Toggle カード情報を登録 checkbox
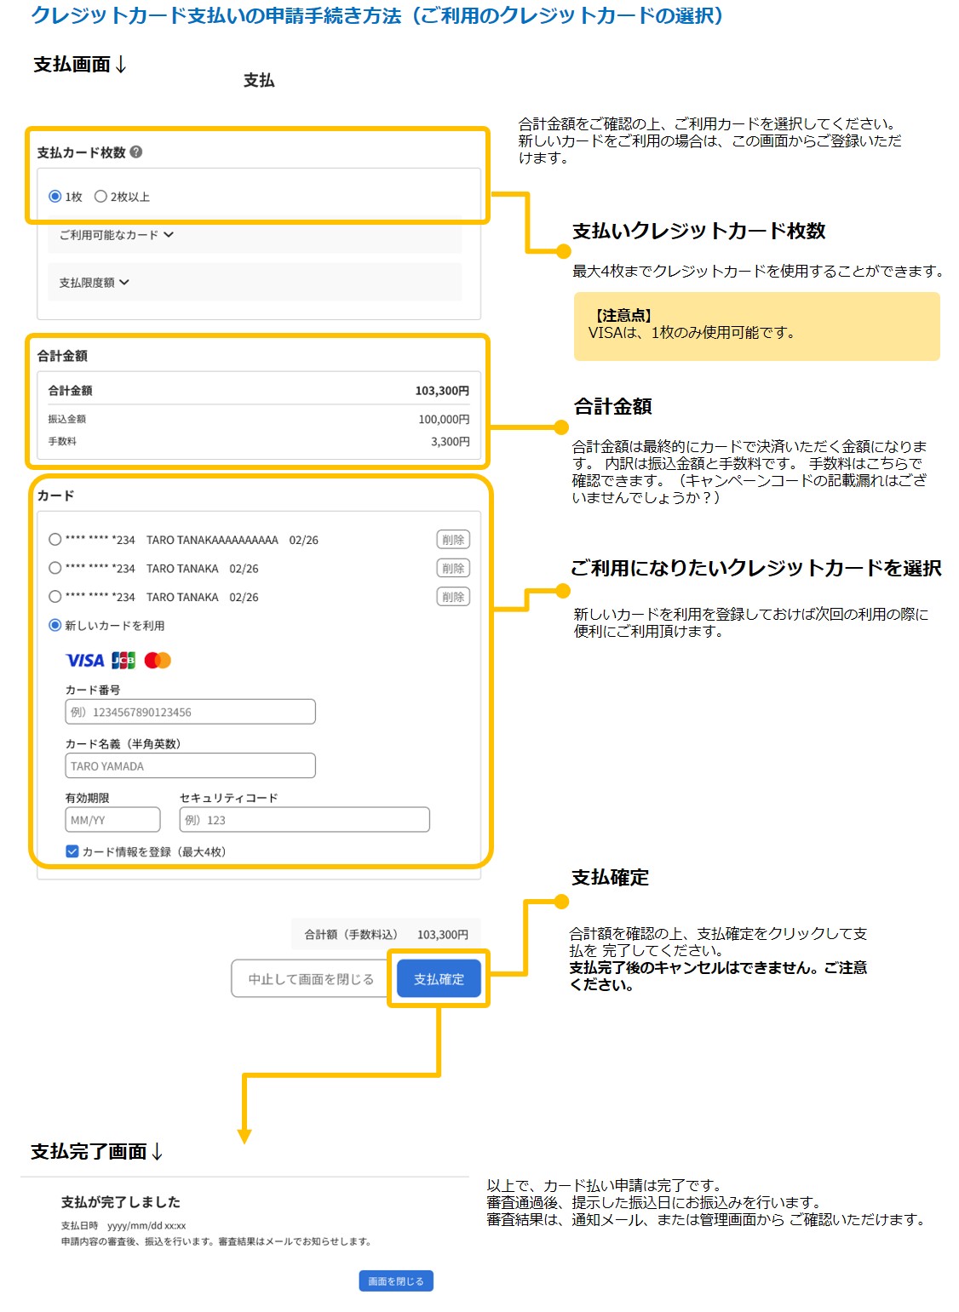 click(72, 851)
